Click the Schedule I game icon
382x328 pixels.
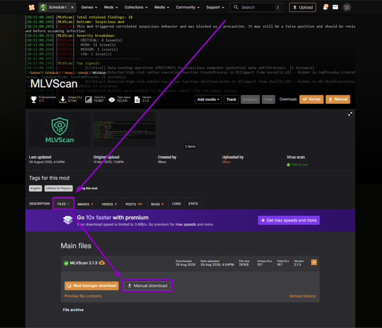click(x=43, y=7)
